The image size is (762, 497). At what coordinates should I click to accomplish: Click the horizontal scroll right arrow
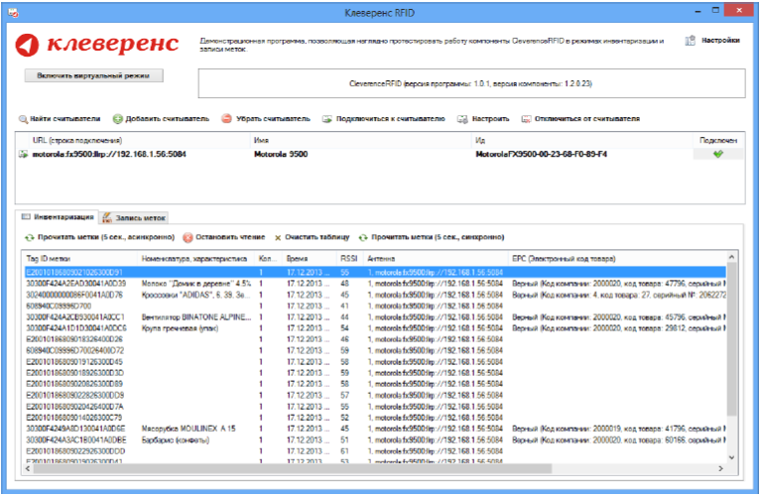click(x=721, y=468)
